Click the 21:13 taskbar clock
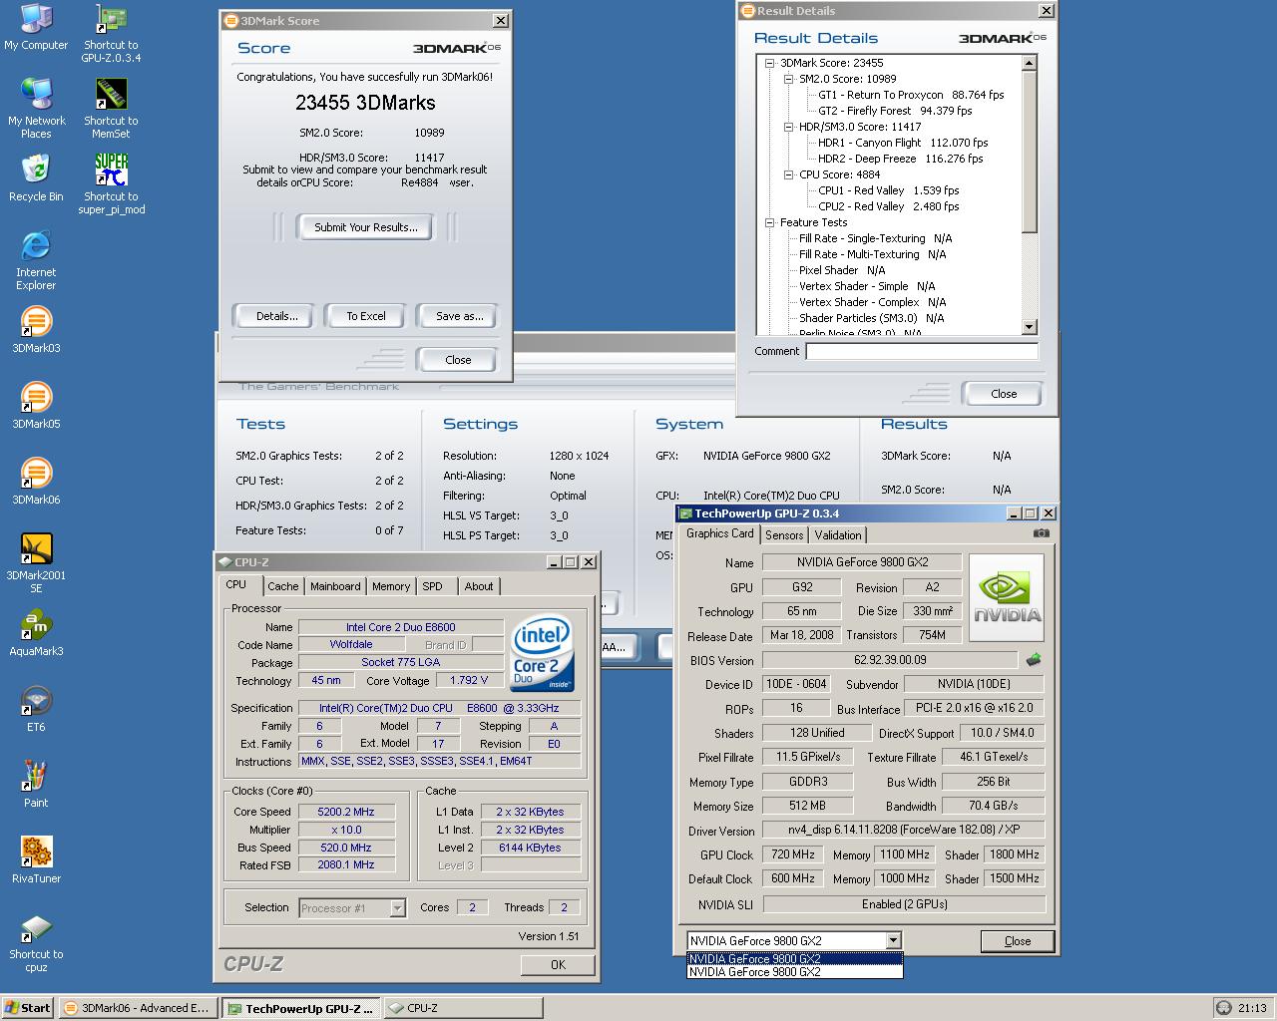This screenshot has height=1021, width=1277. [1252, 1008]
